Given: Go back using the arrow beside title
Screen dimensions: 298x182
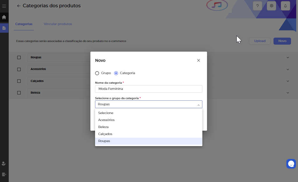Looking at the screenshot, I should (x=19, y=6).
